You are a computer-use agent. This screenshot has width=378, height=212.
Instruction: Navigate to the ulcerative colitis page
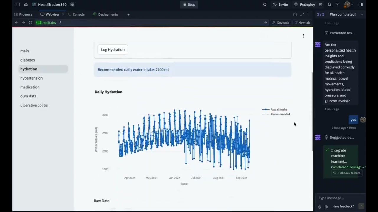click(34, 105)
